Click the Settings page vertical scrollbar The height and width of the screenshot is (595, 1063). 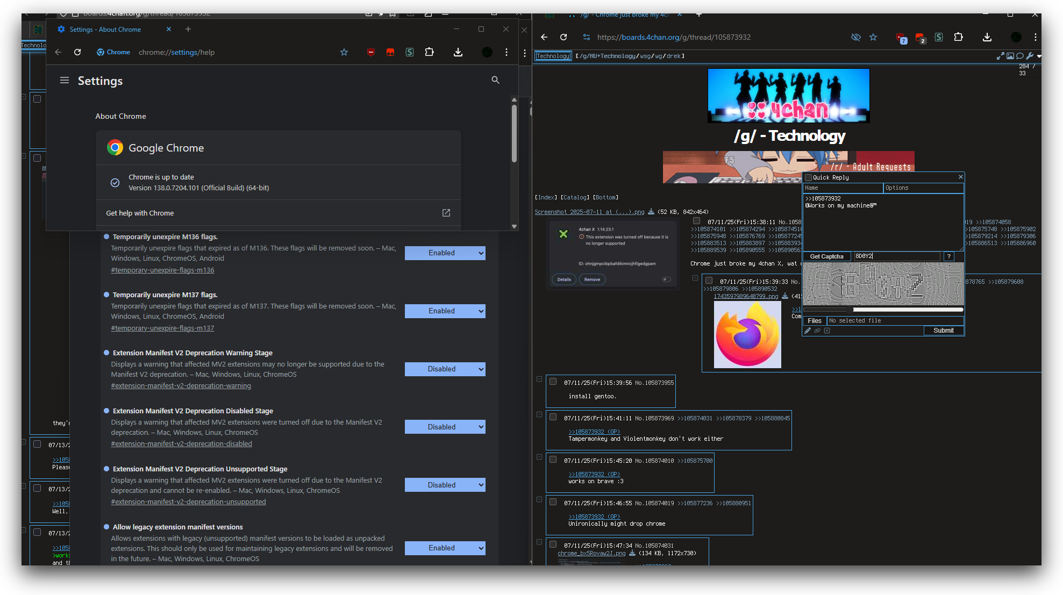[514, 133]
